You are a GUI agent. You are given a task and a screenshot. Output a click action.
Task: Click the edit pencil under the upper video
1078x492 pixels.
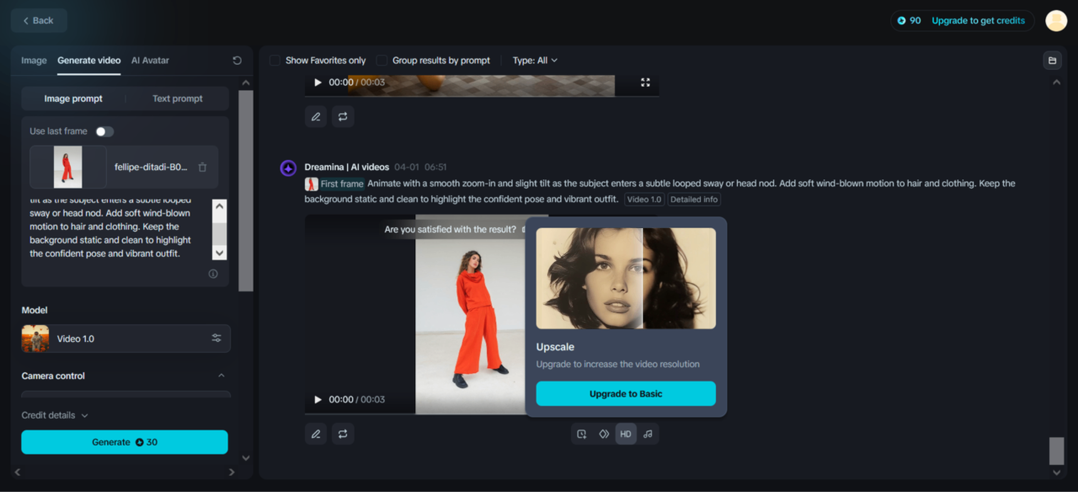click(316, 117)
